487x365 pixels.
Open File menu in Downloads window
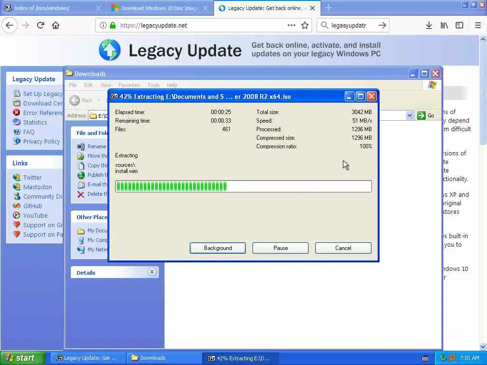click(73, 85)
